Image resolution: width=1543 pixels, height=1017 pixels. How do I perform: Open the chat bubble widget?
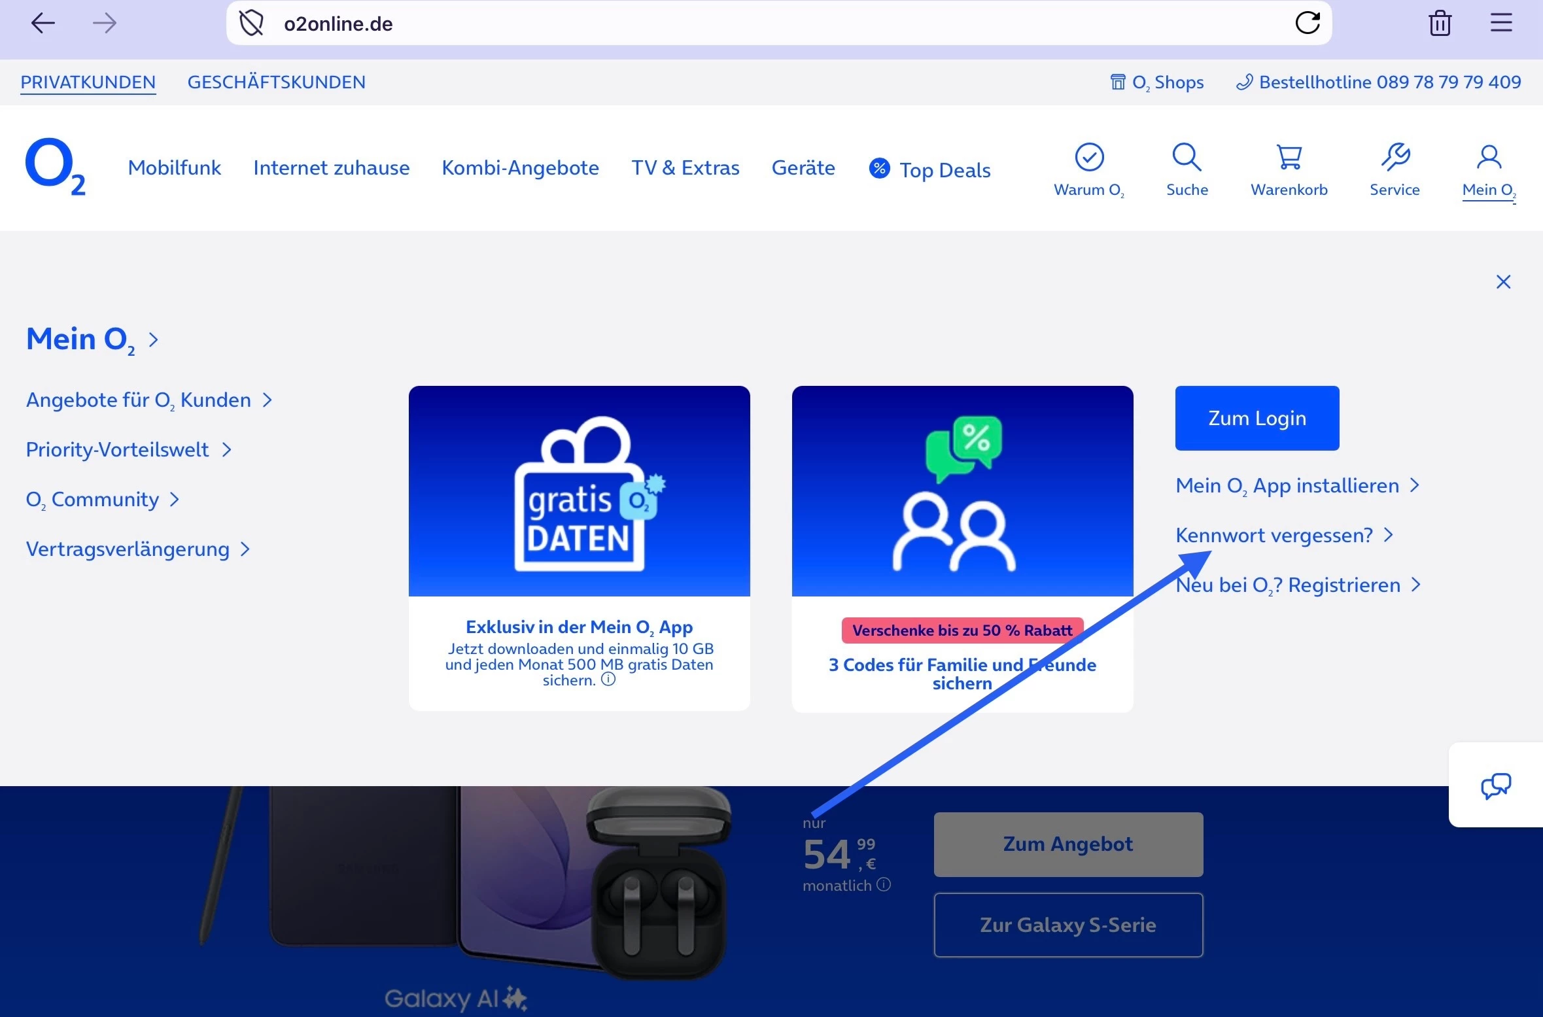click(1495, 785)
